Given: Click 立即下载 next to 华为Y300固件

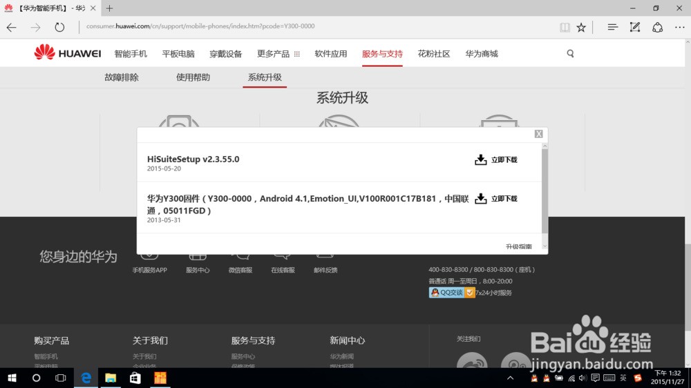Looking at the screenshot, I should pyautogui.click(x=504, y=199).
